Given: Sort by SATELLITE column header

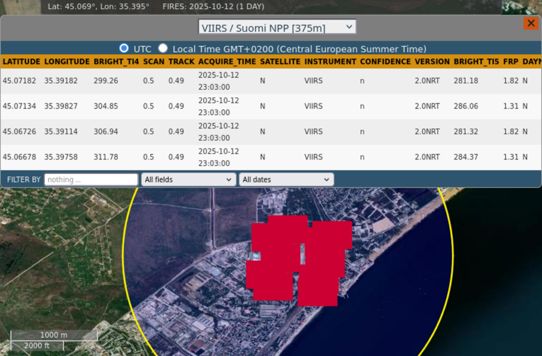Looking at the screenshot, I should click(280, 62).
